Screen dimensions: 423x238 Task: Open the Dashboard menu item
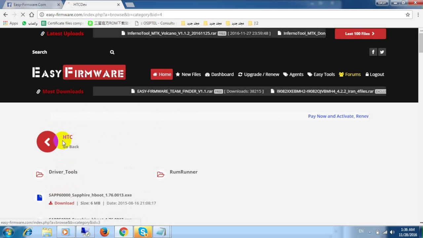click(x=219, y=74)
